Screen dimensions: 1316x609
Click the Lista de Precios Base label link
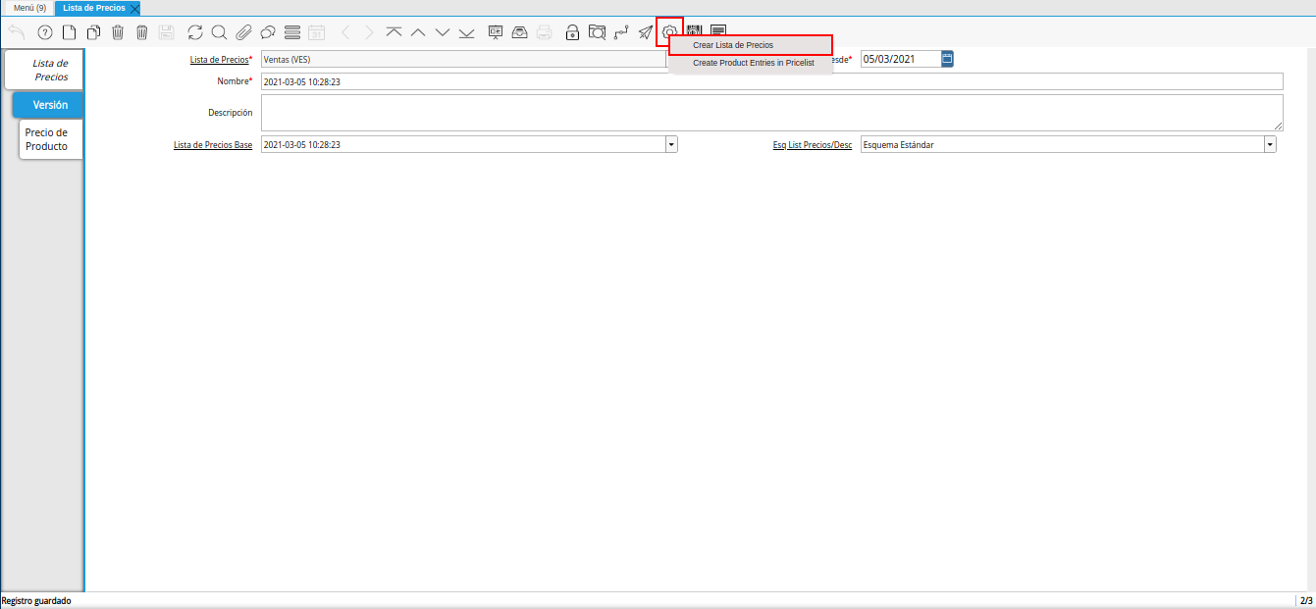[x=213, y=145]
